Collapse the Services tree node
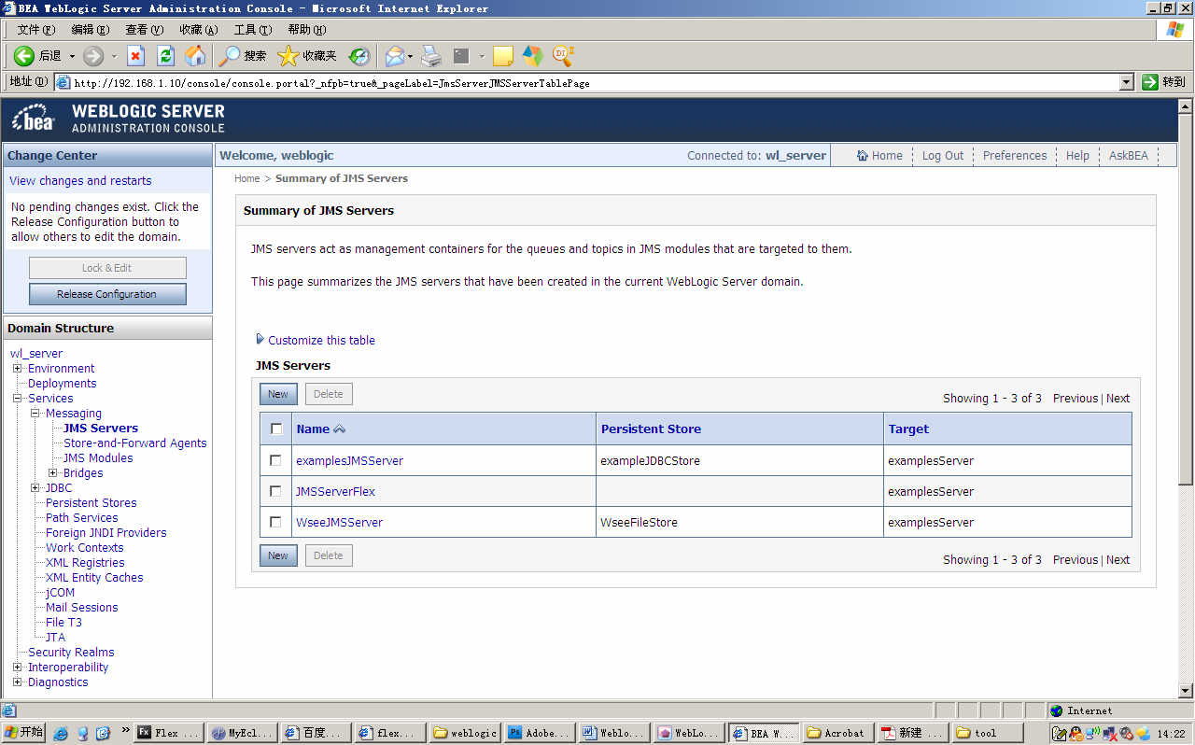Viewport: 1195px width, 745px height. (x=17, y=398)
